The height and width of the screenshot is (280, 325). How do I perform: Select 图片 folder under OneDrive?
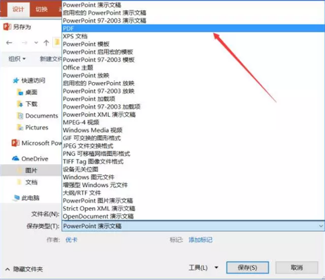pos(31,170)
